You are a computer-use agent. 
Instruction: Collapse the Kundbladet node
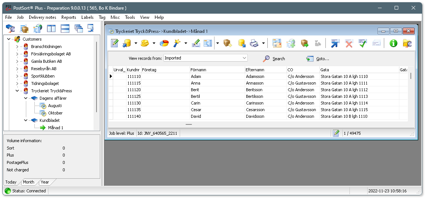coord(26,120)
